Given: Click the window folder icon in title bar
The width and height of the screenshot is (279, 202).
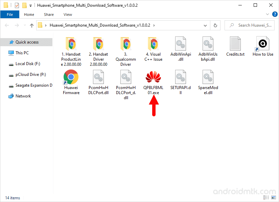Looking at the screenshot, I should click(6, 5).
